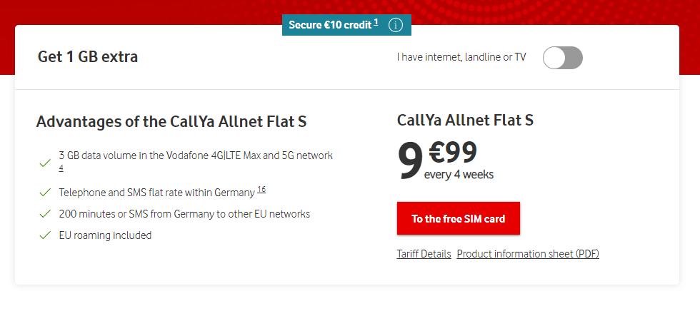Click the 'I have internet, landline or TV' label

tap(461, 58)
